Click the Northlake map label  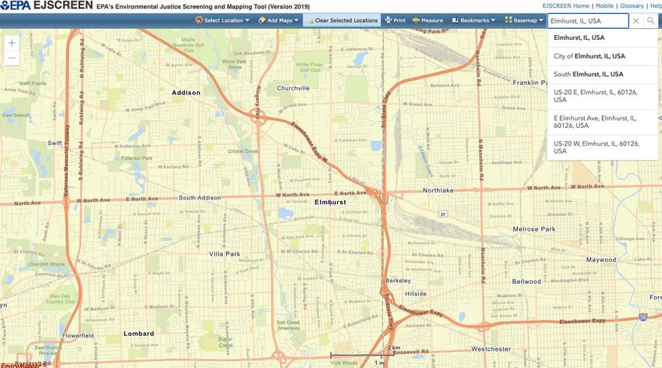(438, 190)
